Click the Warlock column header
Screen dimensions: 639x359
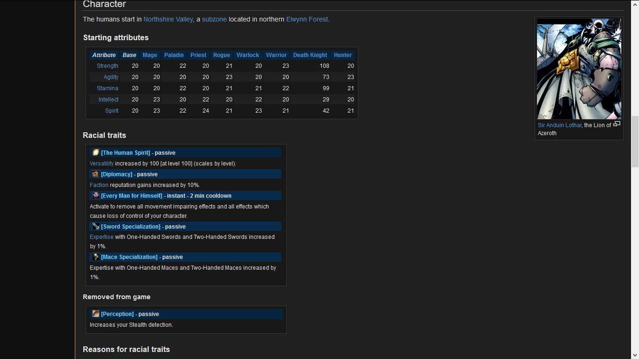pyautogui.click(x=248, y=55)
